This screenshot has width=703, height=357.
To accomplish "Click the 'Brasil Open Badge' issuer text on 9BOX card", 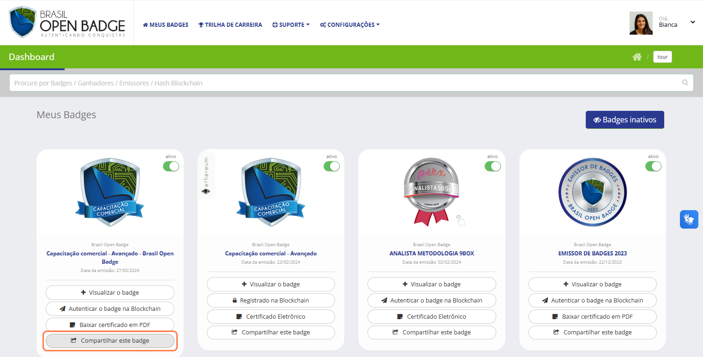I will (432, 245).
